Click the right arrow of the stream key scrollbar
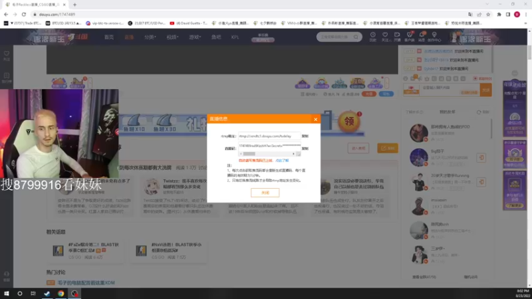Viewport: 532px width, 299px height. point(293,154)
